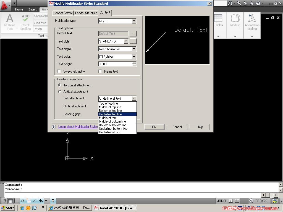Toggle Grid Display in status bar
283x212 pixels.
(x=11, y=201)
